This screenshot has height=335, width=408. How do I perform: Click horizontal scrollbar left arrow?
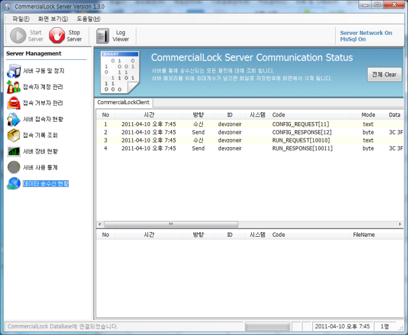[100, 224]
